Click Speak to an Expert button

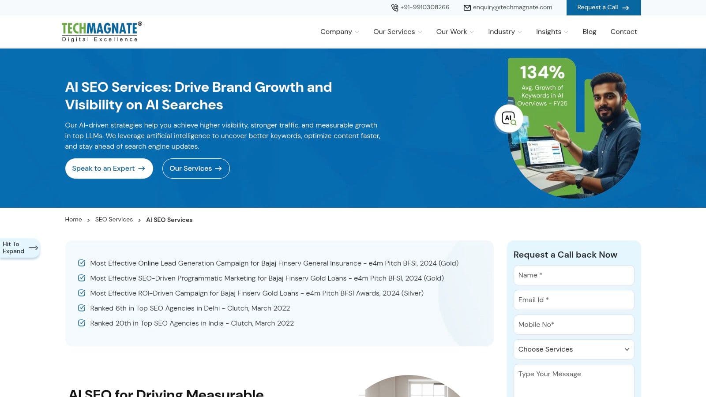click(x=109, y=169)
